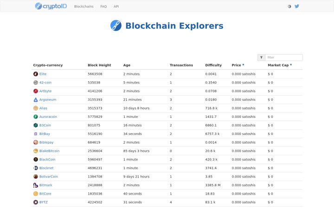
Task: Open the BlakeBitcoin explorer link
Action: click(x=50, y=151)
